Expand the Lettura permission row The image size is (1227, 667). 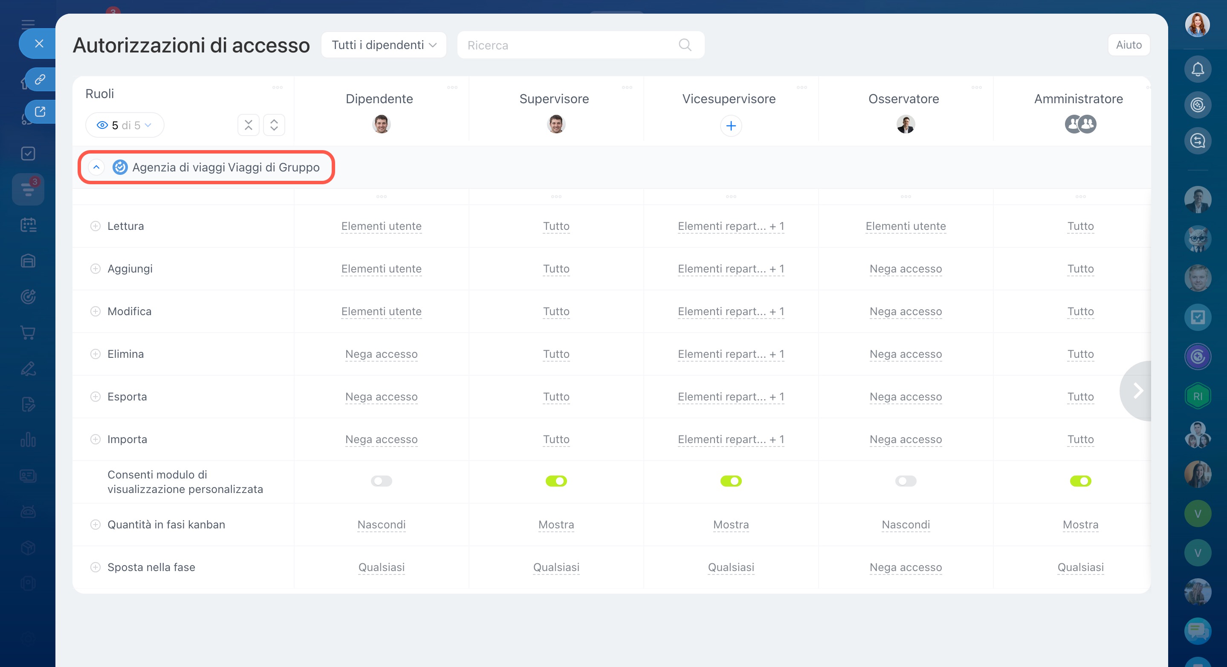[x=95, y=226]
